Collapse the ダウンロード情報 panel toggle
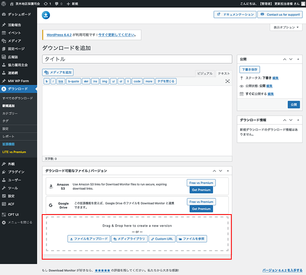 click(299, 120)
